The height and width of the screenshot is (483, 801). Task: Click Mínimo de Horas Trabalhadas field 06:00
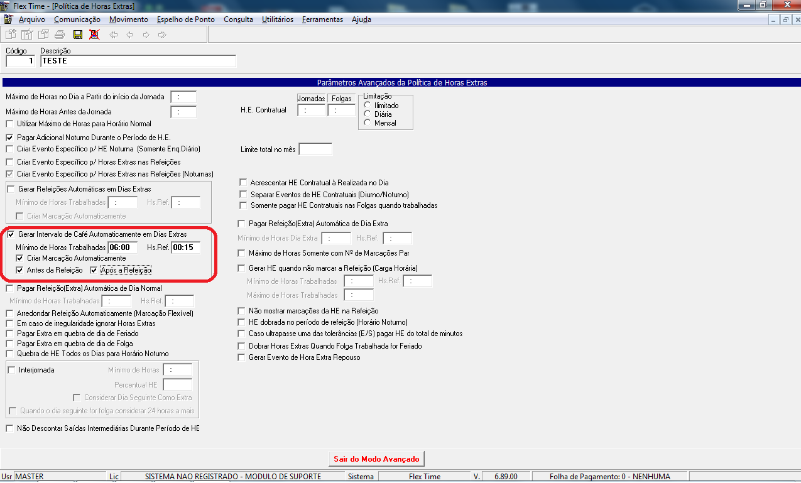pyautogui.click(x=123, y=247)
